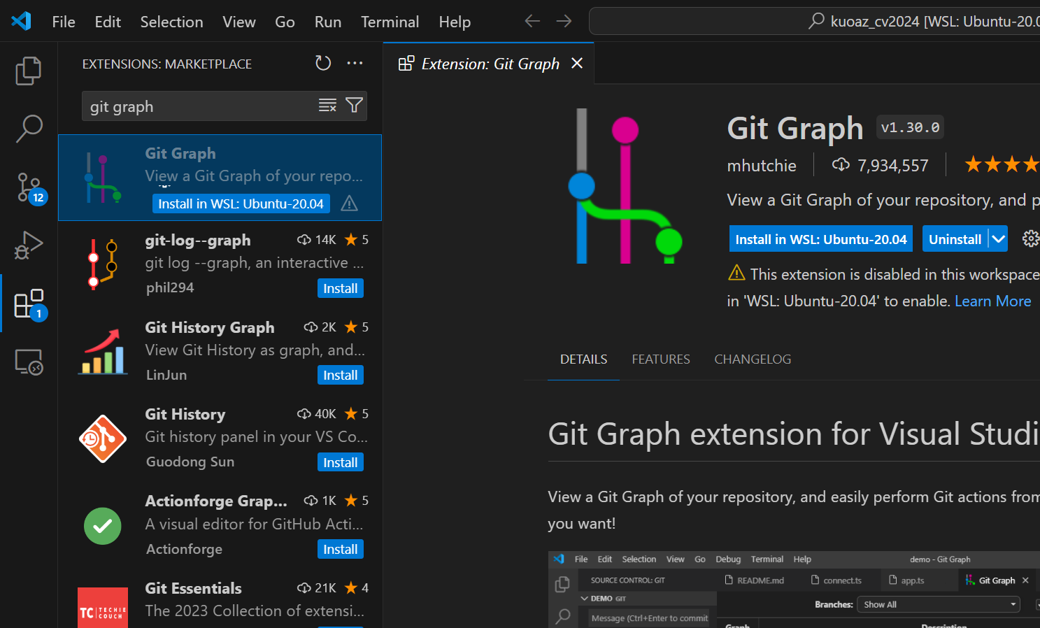Install the git-log--graph extension
The height and width of the screenshot is (628, 1040).
(340, 288)
